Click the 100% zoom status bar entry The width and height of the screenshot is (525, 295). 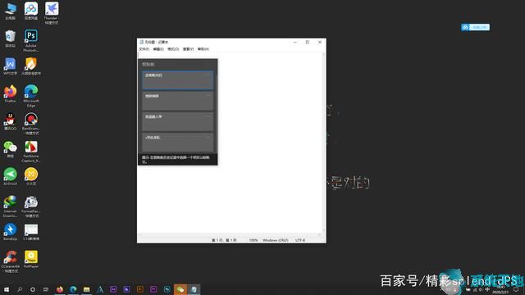pyautogui.click(x=253, y=240)
